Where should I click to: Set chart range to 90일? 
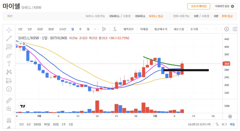point(47,124)
